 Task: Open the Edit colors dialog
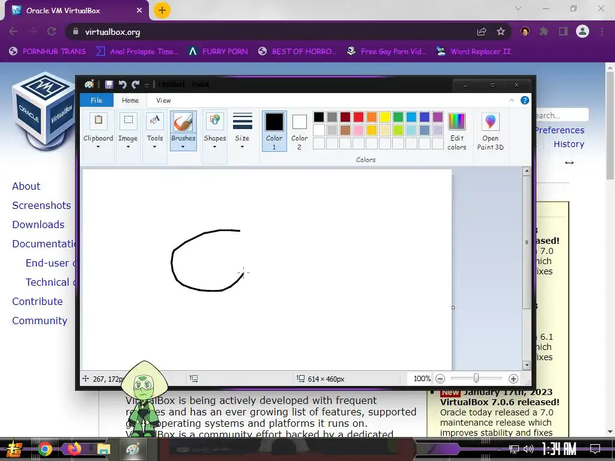pyautogui.click(x=456, y=131)
